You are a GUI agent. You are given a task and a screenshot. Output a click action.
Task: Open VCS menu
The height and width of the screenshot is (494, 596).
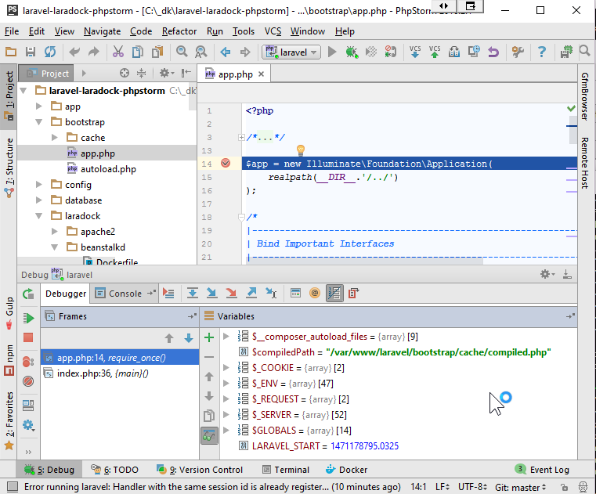(273, 31)
